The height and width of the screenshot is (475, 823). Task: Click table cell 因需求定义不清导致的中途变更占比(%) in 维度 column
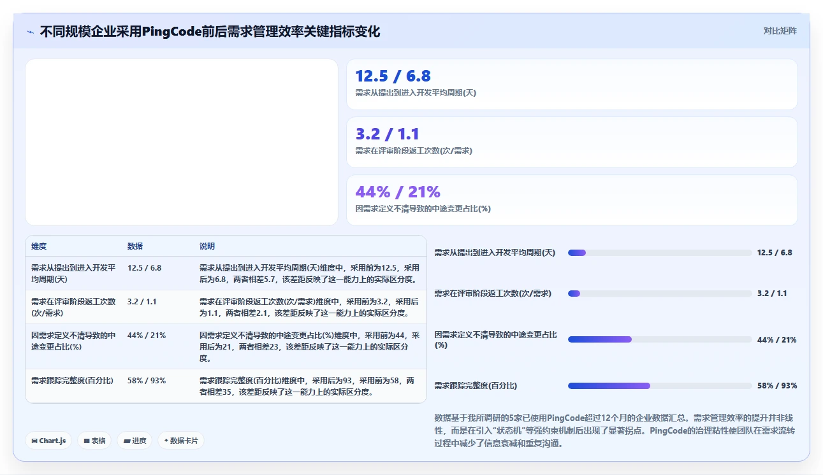[73, 341]
